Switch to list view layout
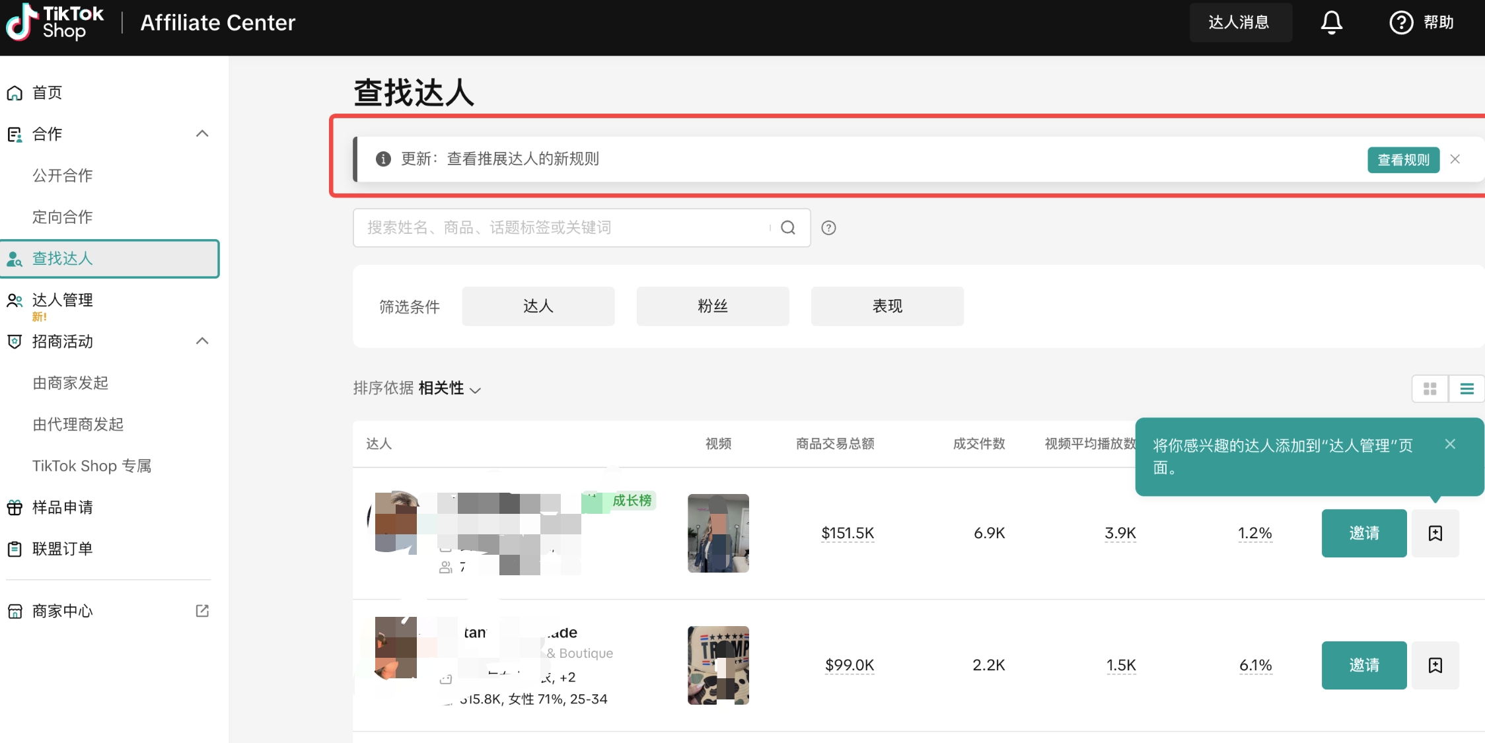The width and height of the screenshot is (1485, 743). 1467,389
